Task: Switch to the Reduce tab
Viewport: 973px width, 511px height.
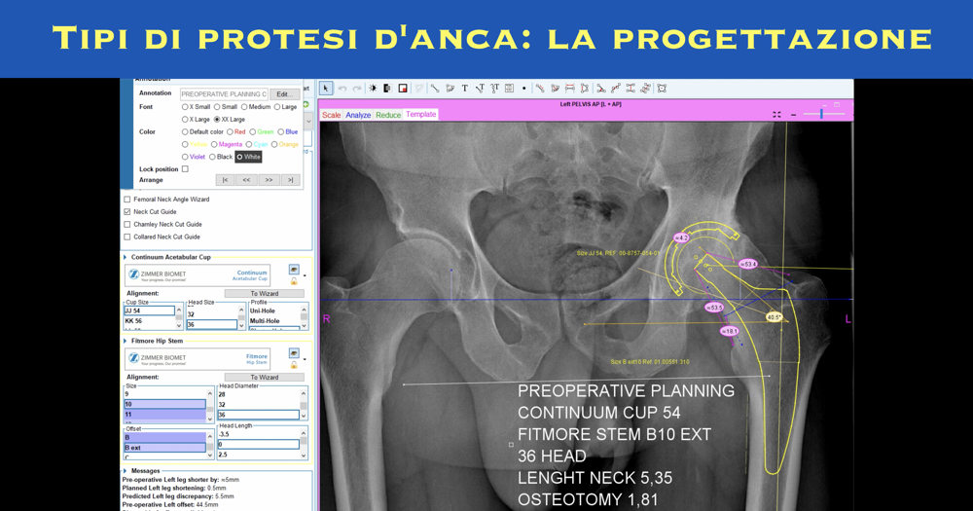Action: 388,115
